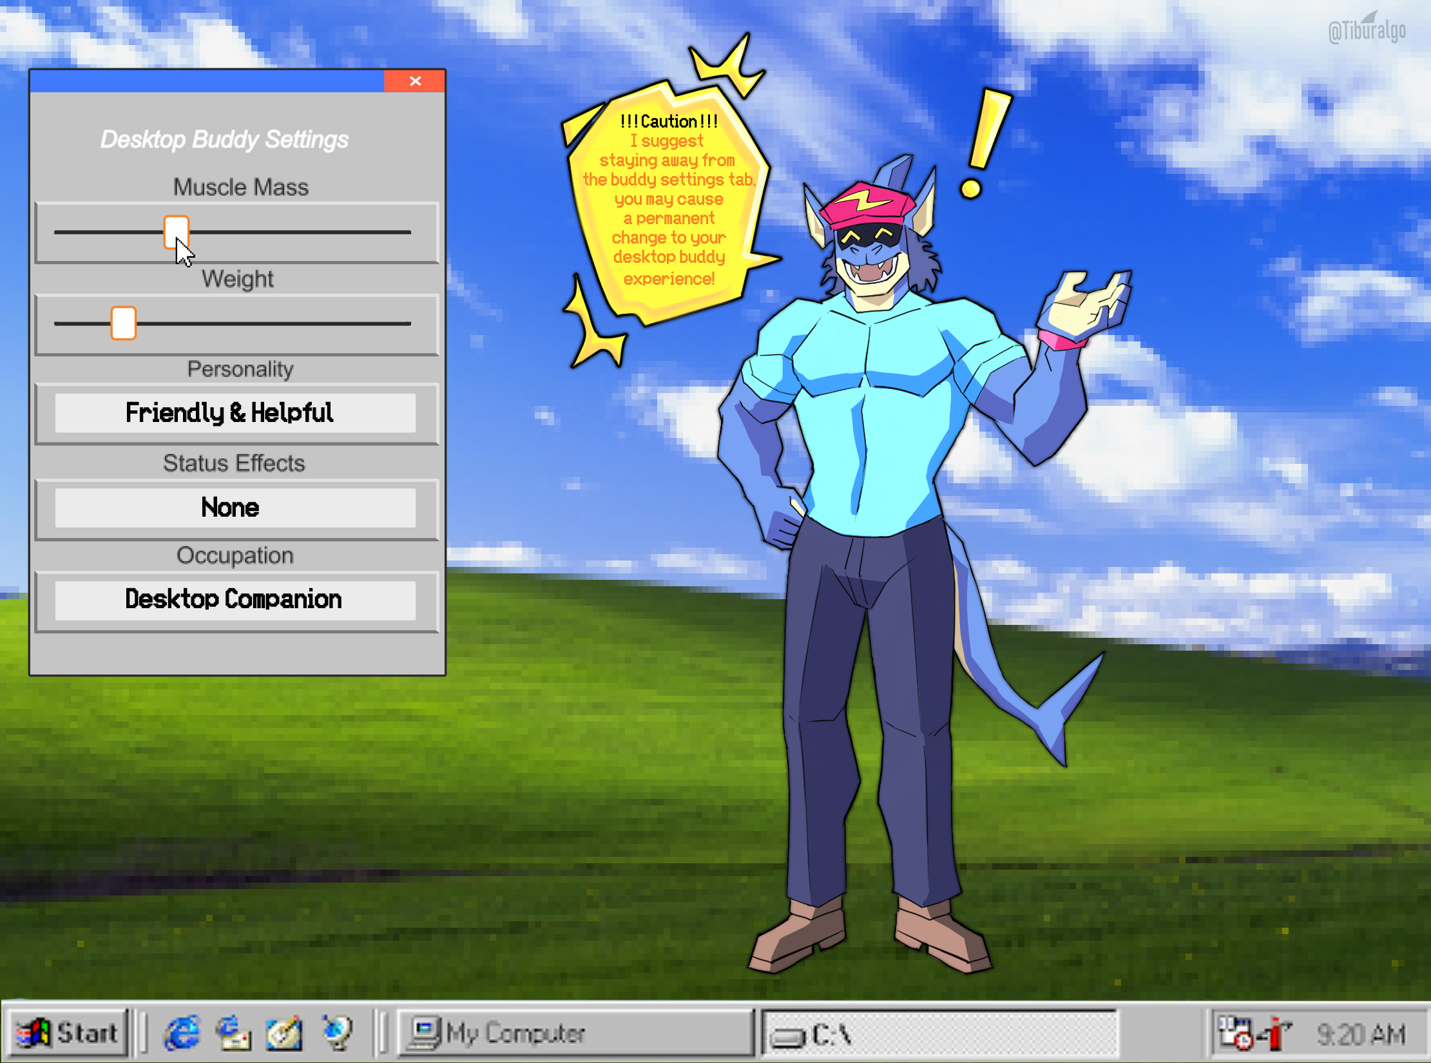Launch Outlook Express quick launch icon
Screen dimensions: 1431x1063
(x=233, y=1033)
